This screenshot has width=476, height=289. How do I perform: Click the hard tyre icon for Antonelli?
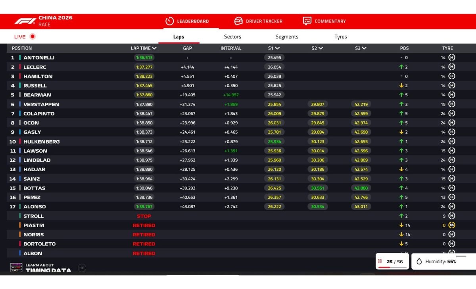[x=451, y=57]
